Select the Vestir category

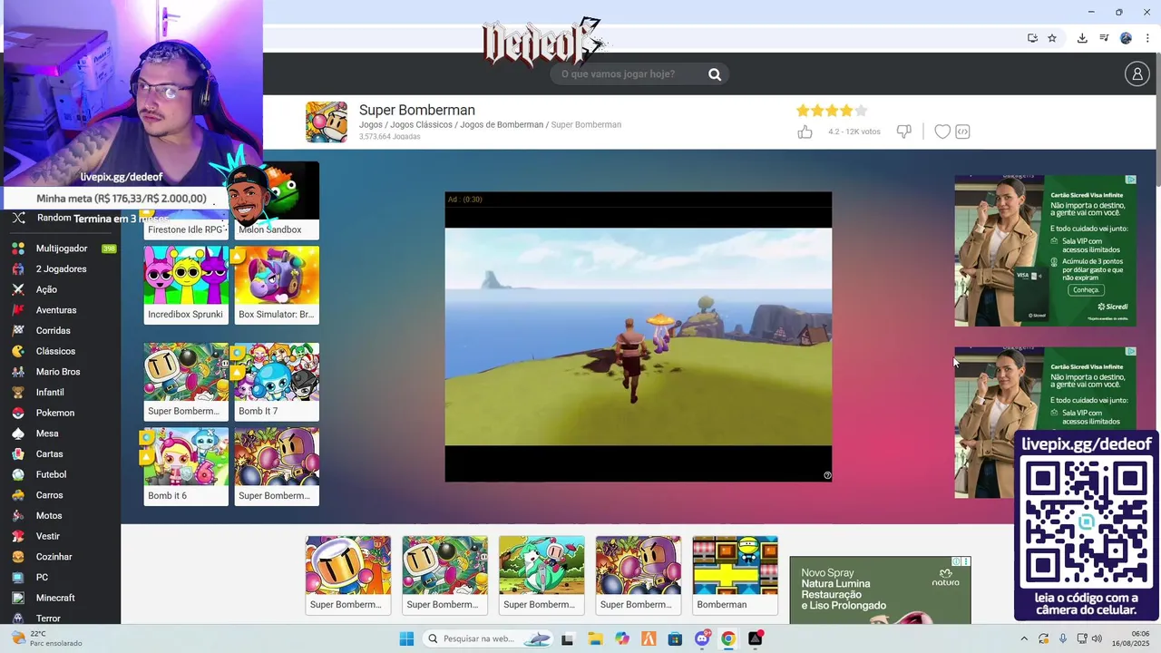pyautogui.click(x=48, y=536)
